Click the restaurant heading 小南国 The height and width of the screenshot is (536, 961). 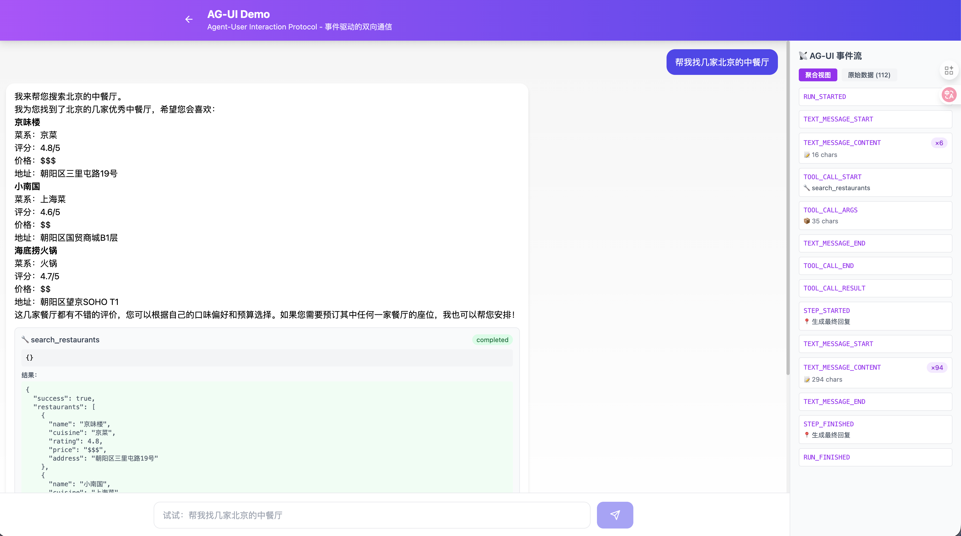pos(27,186)
